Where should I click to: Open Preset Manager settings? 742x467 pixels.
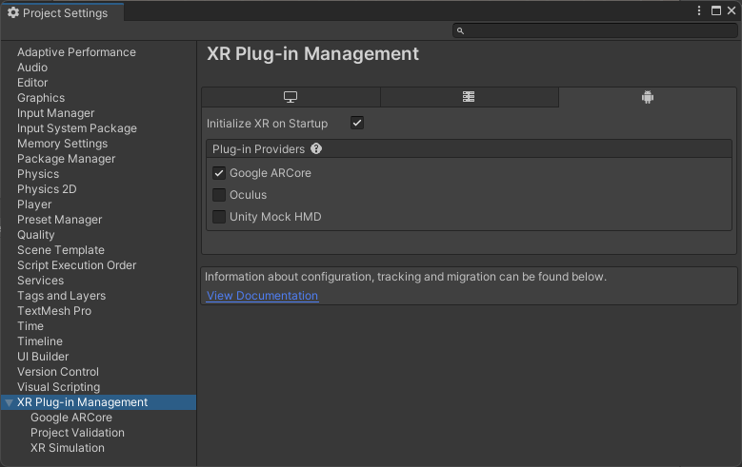pyautogui.click(x=60, y=220)
